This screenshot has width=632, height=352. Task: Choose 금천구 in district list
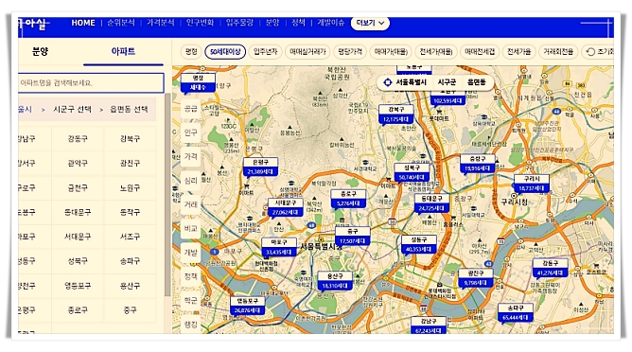coord(78,188)
